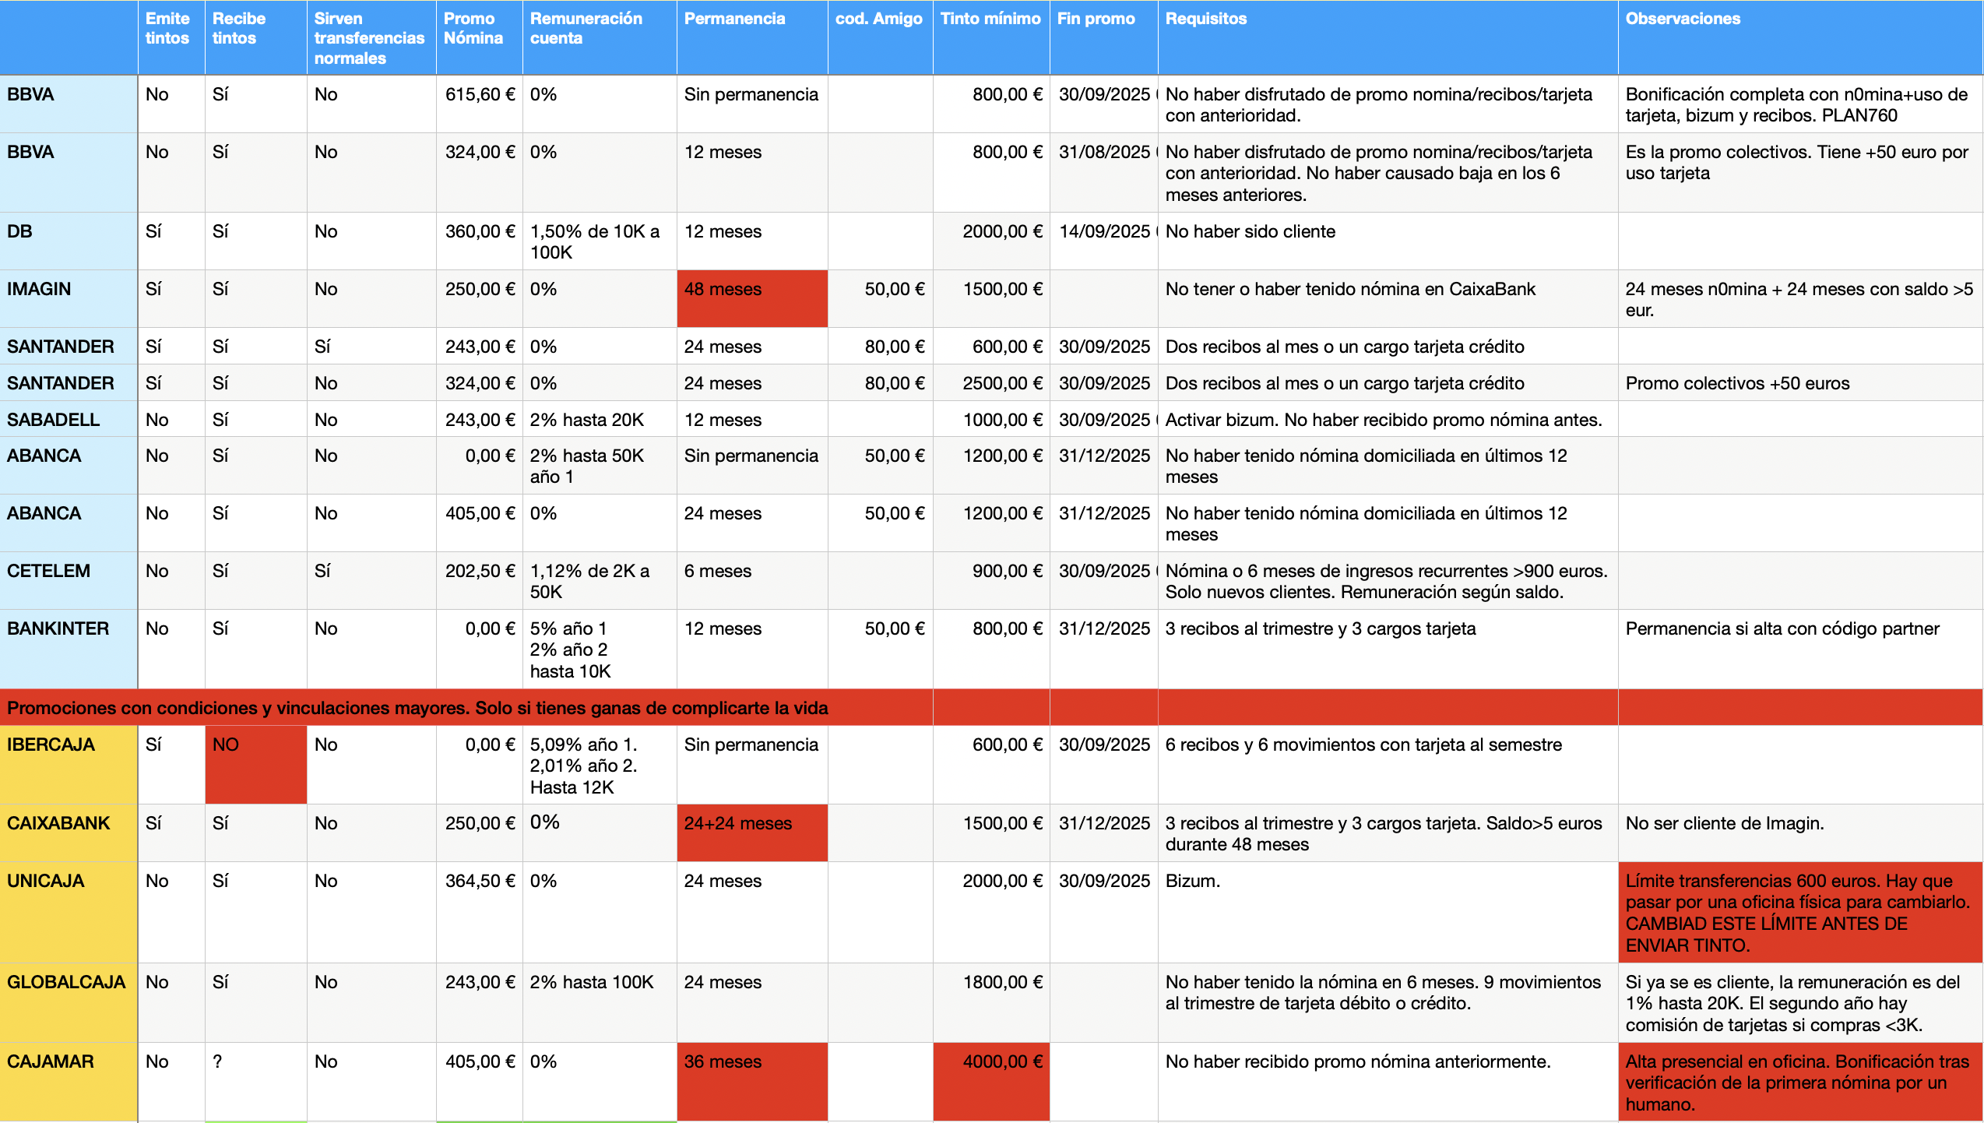Select 'Activar bizum' requirement cell
The height and width of the screenshot is (1123, 1984).
(1388, 419)
